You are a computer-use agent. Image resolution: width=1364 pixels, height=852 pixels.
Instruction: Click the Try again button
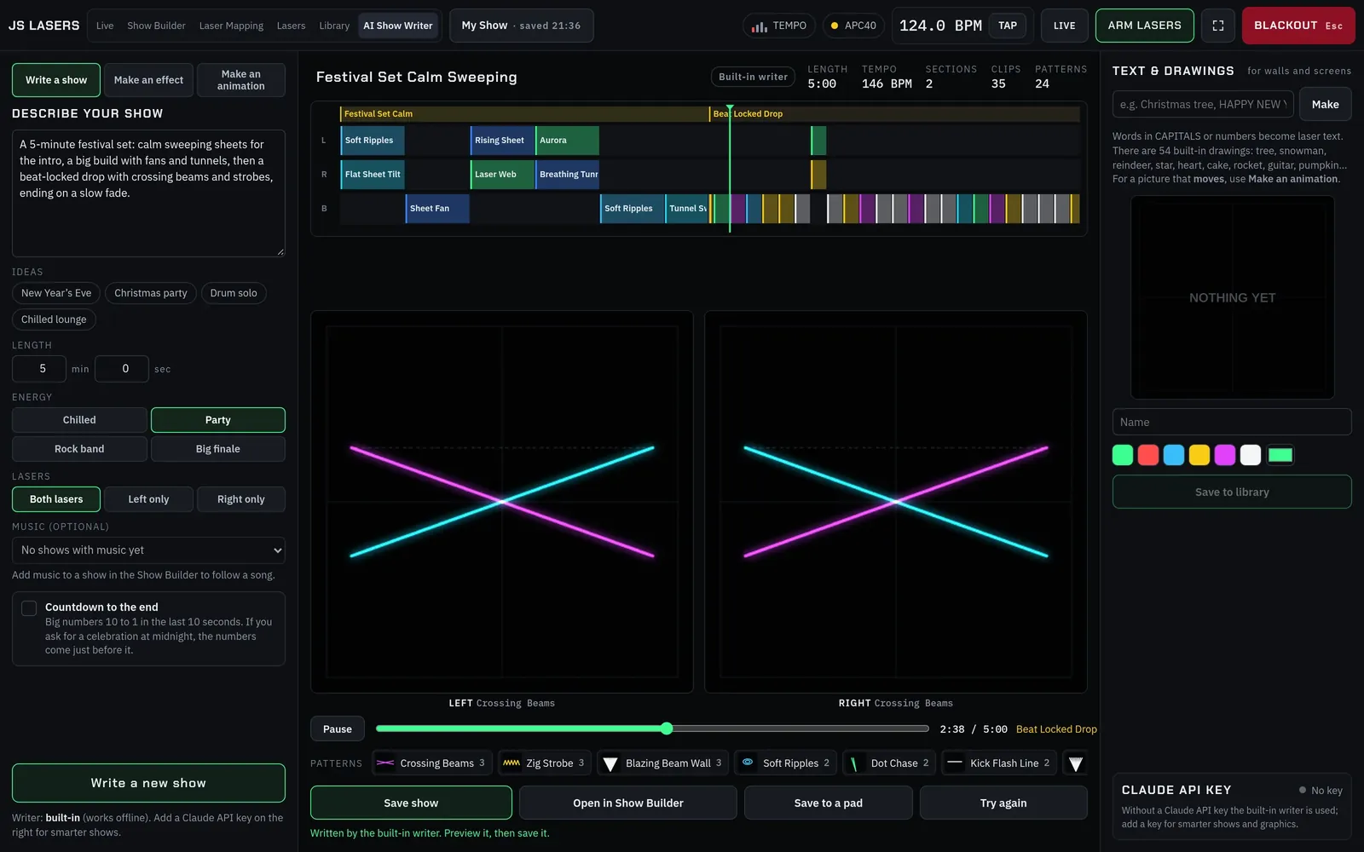pyautogui.click(x=1003, y=803)
